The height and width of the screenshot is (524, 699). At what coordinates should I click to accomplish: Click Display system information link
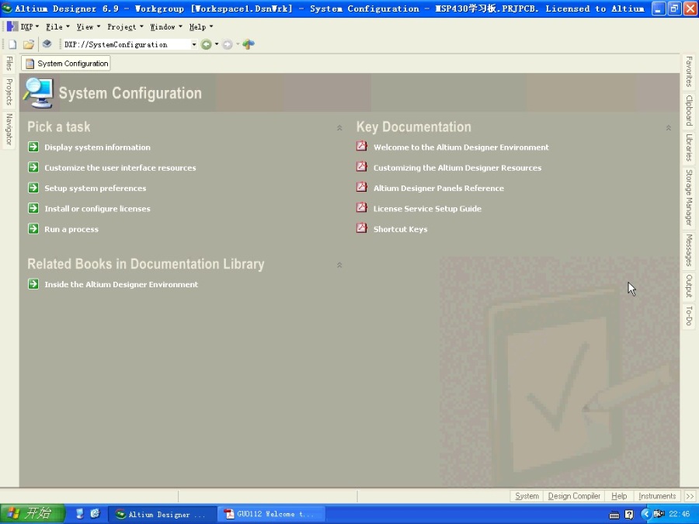pos(97,147)
